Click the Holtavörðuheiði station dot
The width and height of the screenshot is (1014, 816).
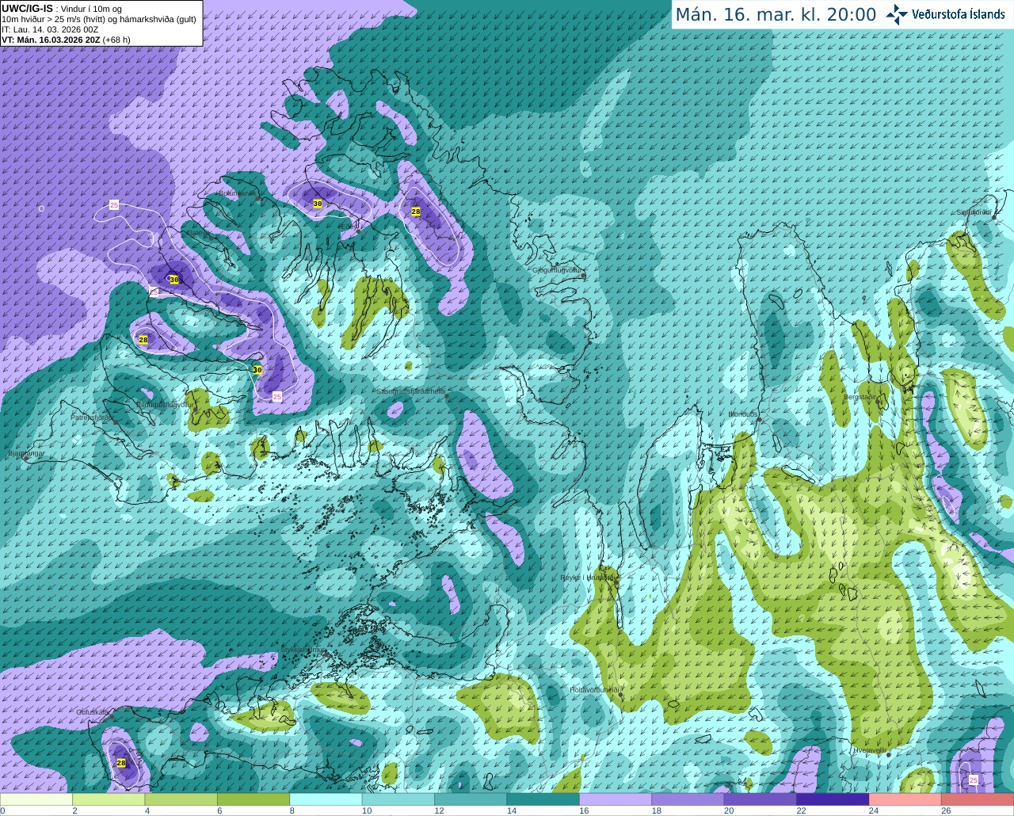click(x=620, y=696)
